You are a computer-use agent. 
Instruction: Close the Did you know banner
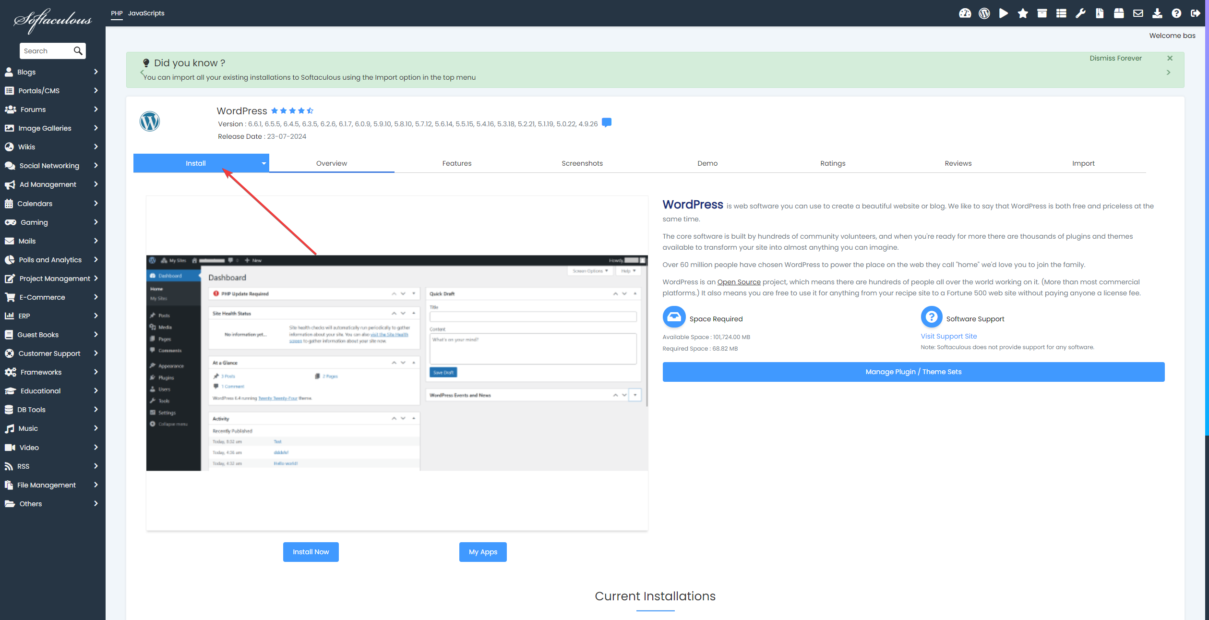[x=1170, y=58]
